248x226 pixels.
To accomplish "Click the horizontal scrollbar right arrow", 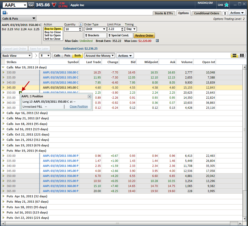I will click(240, 223).
